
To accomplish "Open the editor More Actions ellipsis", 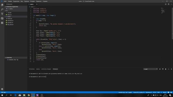I will point(171,4).
